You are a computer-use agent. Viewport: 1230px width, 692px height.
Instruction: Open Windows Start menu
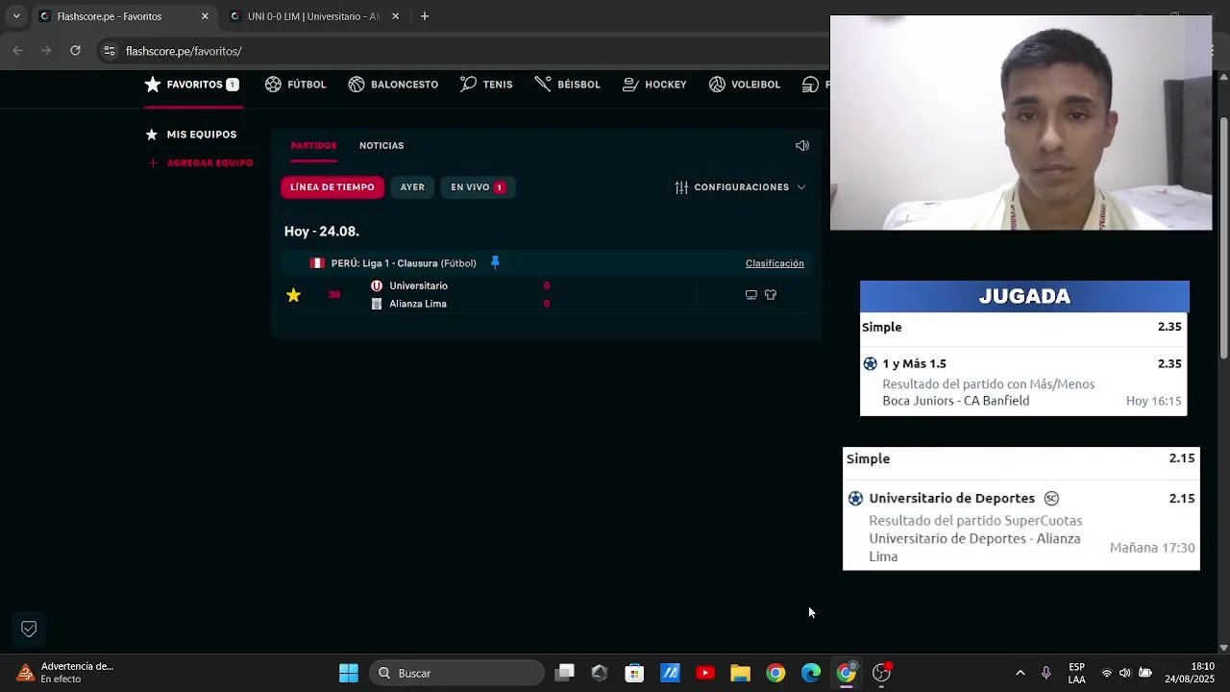(x=349, y=673)
